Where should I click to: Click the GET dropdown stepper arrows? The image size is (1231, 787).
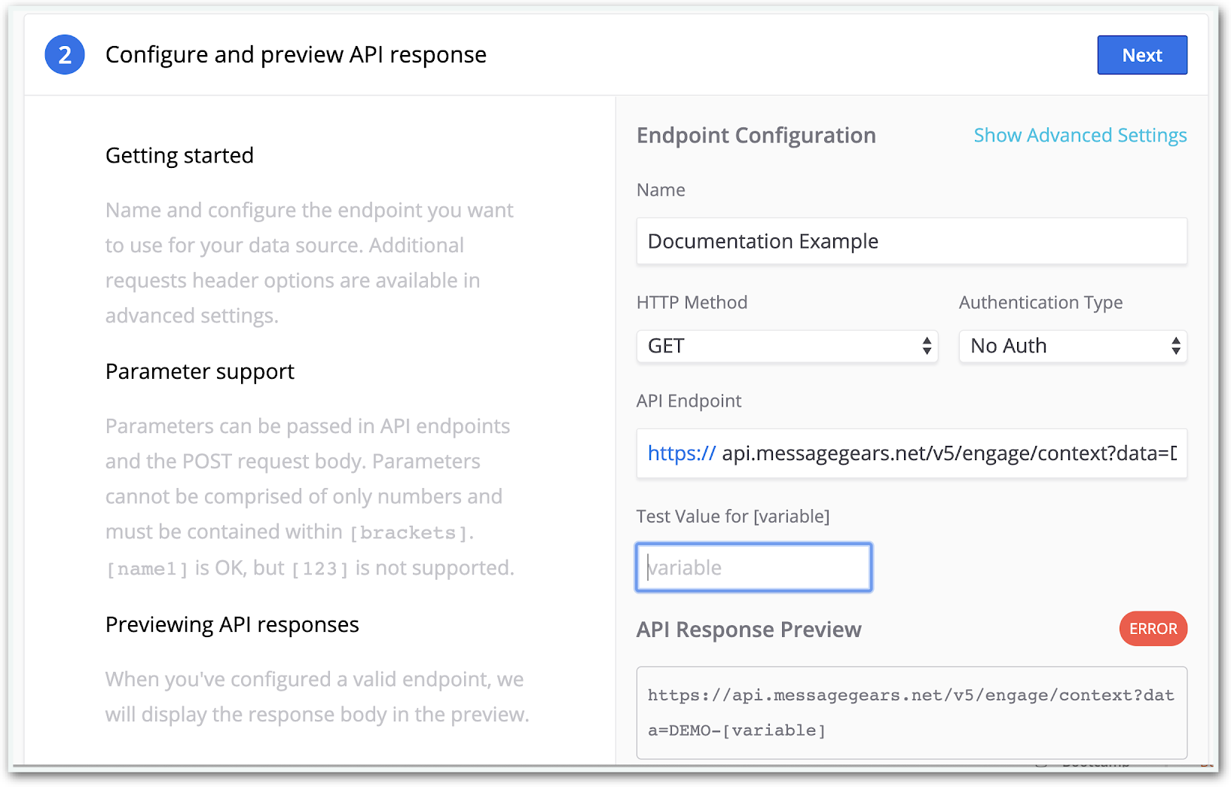[926, 346]
